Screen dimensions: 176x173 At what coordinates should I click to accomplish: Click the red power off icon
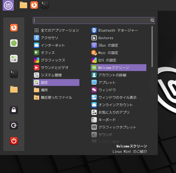(x=14, y=141)
